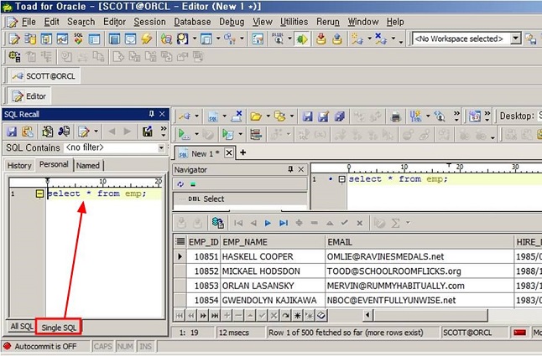
Task: Click the add new editor tab plus icon
Action: [243, 153]
